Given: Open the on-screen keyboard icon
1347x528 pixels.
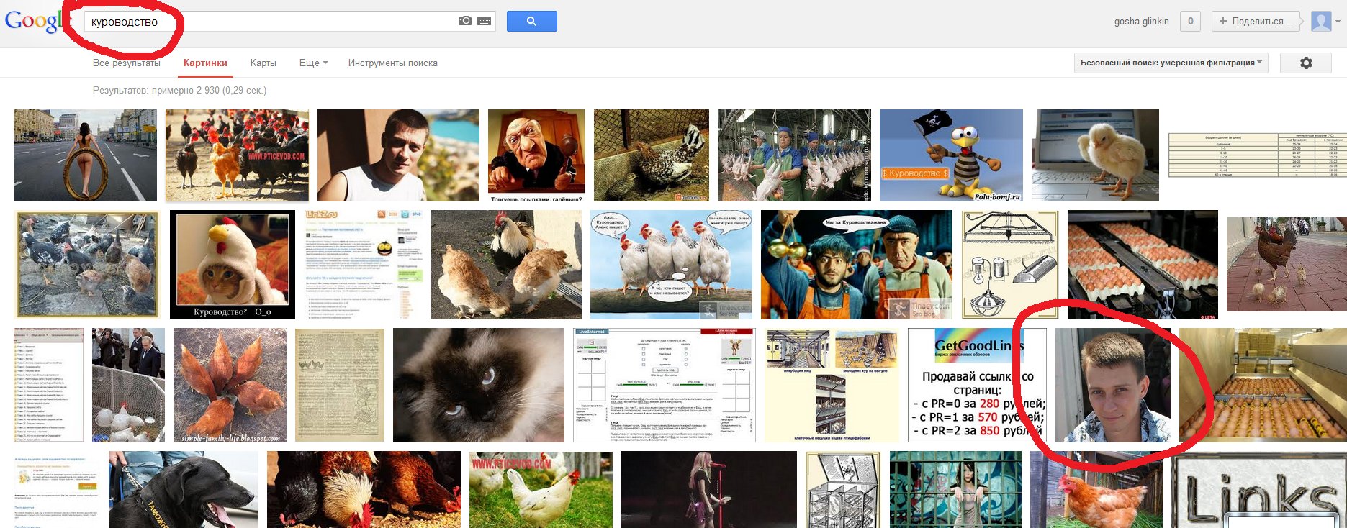Looking at the screenshot, I should coord(484,21).
